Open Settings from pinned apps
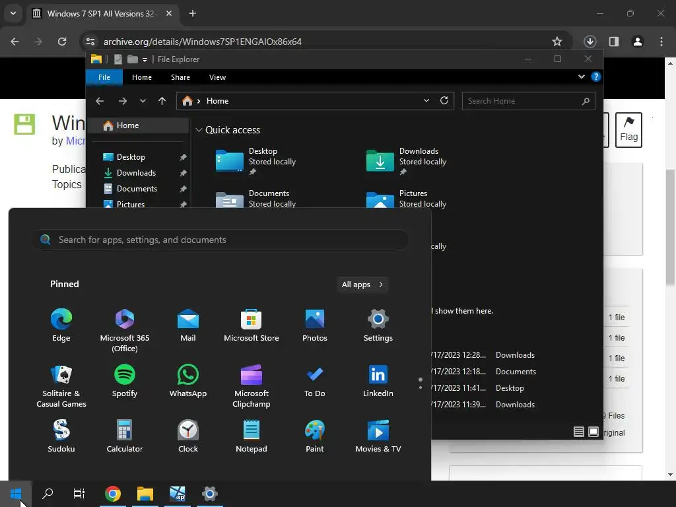 (x=378, y=325)
